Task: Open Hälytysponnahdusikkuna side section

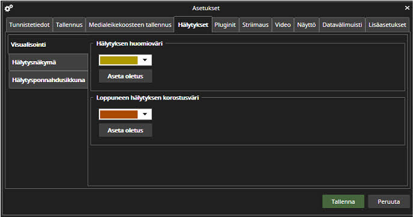Action: 49,80
